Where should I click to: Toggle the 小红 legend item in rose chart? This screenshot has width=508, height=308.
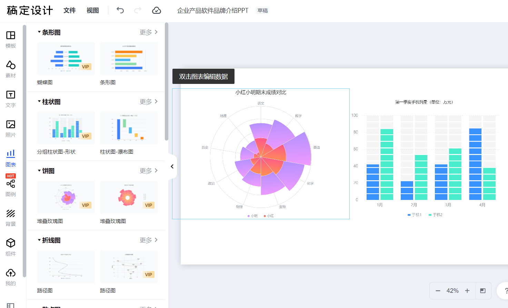[269, 216]
